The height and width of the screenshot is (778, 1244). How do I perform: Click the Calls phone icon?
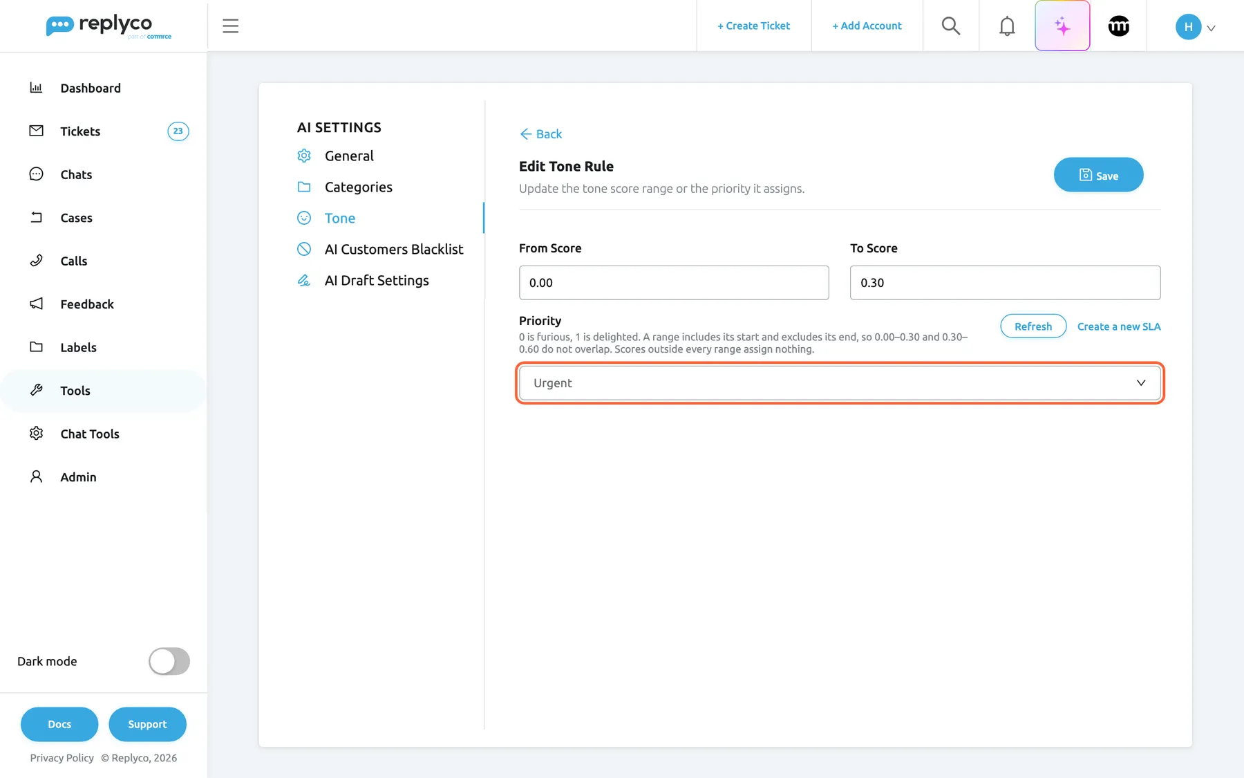coord(36,261)
